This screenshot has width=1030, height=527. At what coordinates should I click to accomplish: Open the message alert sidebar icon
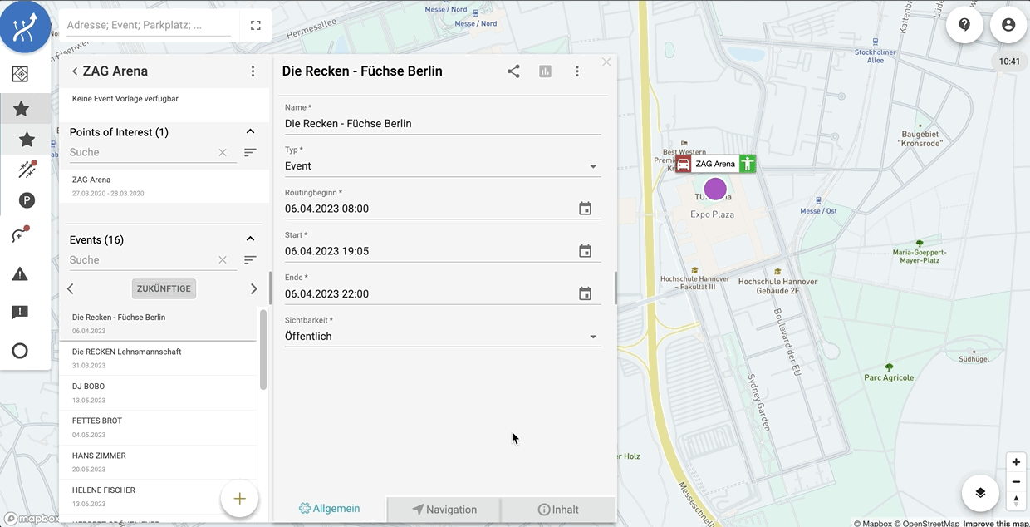[x=21, y=313]
